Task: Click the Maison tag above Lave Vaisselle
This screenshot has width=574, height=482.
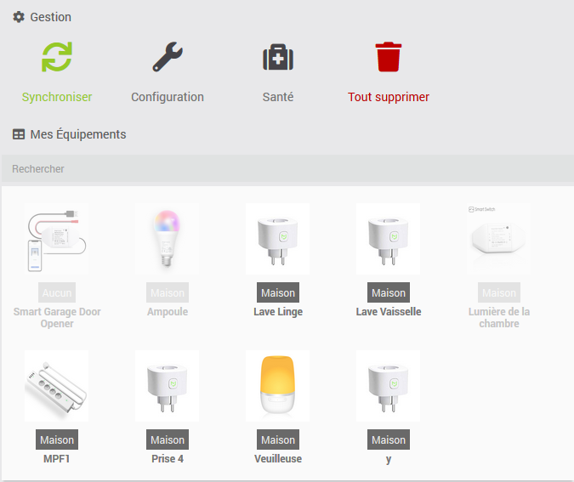Action: [389, 292]
